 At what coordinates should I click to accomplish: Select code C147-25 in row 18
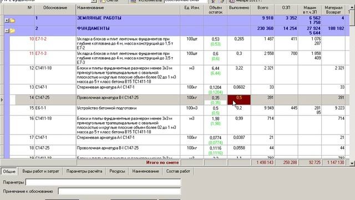[42, 148]
